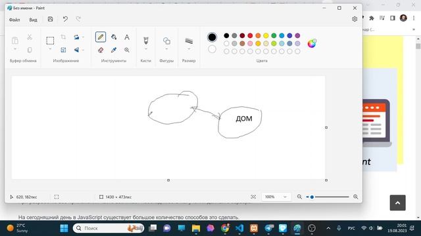Select the Magnifier tool
The image size is (421, 236).
click(x=127, y=50)
